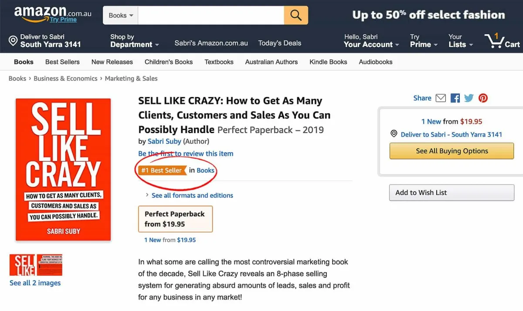Share the book on Pinterest
523x311 pixels.
click(483, 98)
